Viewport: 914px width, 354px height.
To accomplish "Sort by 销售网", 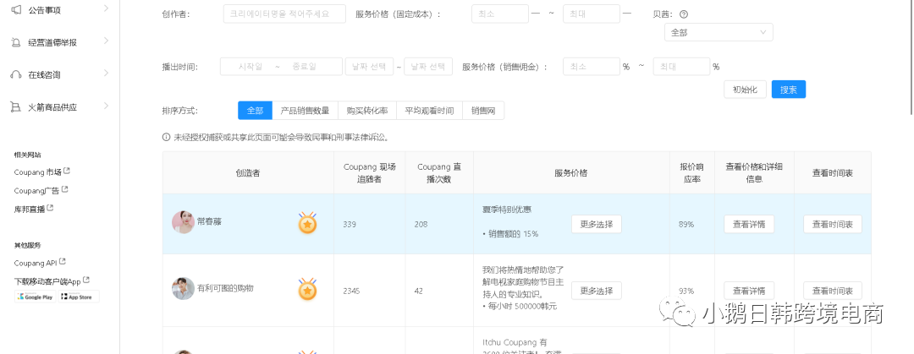I will pos(483,110).
